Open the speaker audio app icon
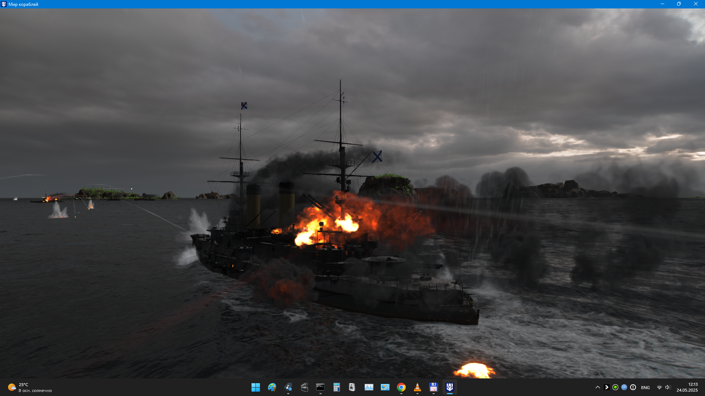Image resolution: width=705 pixels, height=396 pixels. click(352, 387)
